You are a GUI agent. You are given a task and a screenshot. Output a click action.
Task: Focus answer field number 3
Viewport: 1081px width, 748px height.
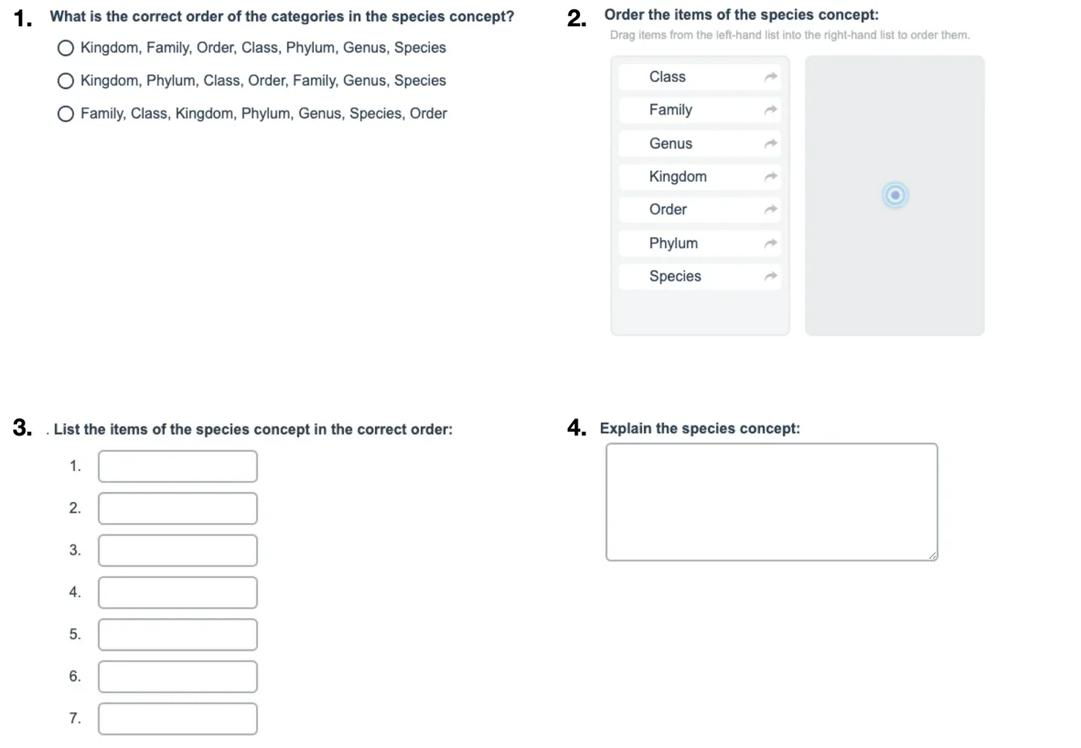tap(178, 551)
